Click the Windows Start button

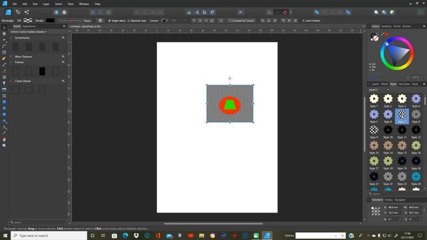click(5, 235)
